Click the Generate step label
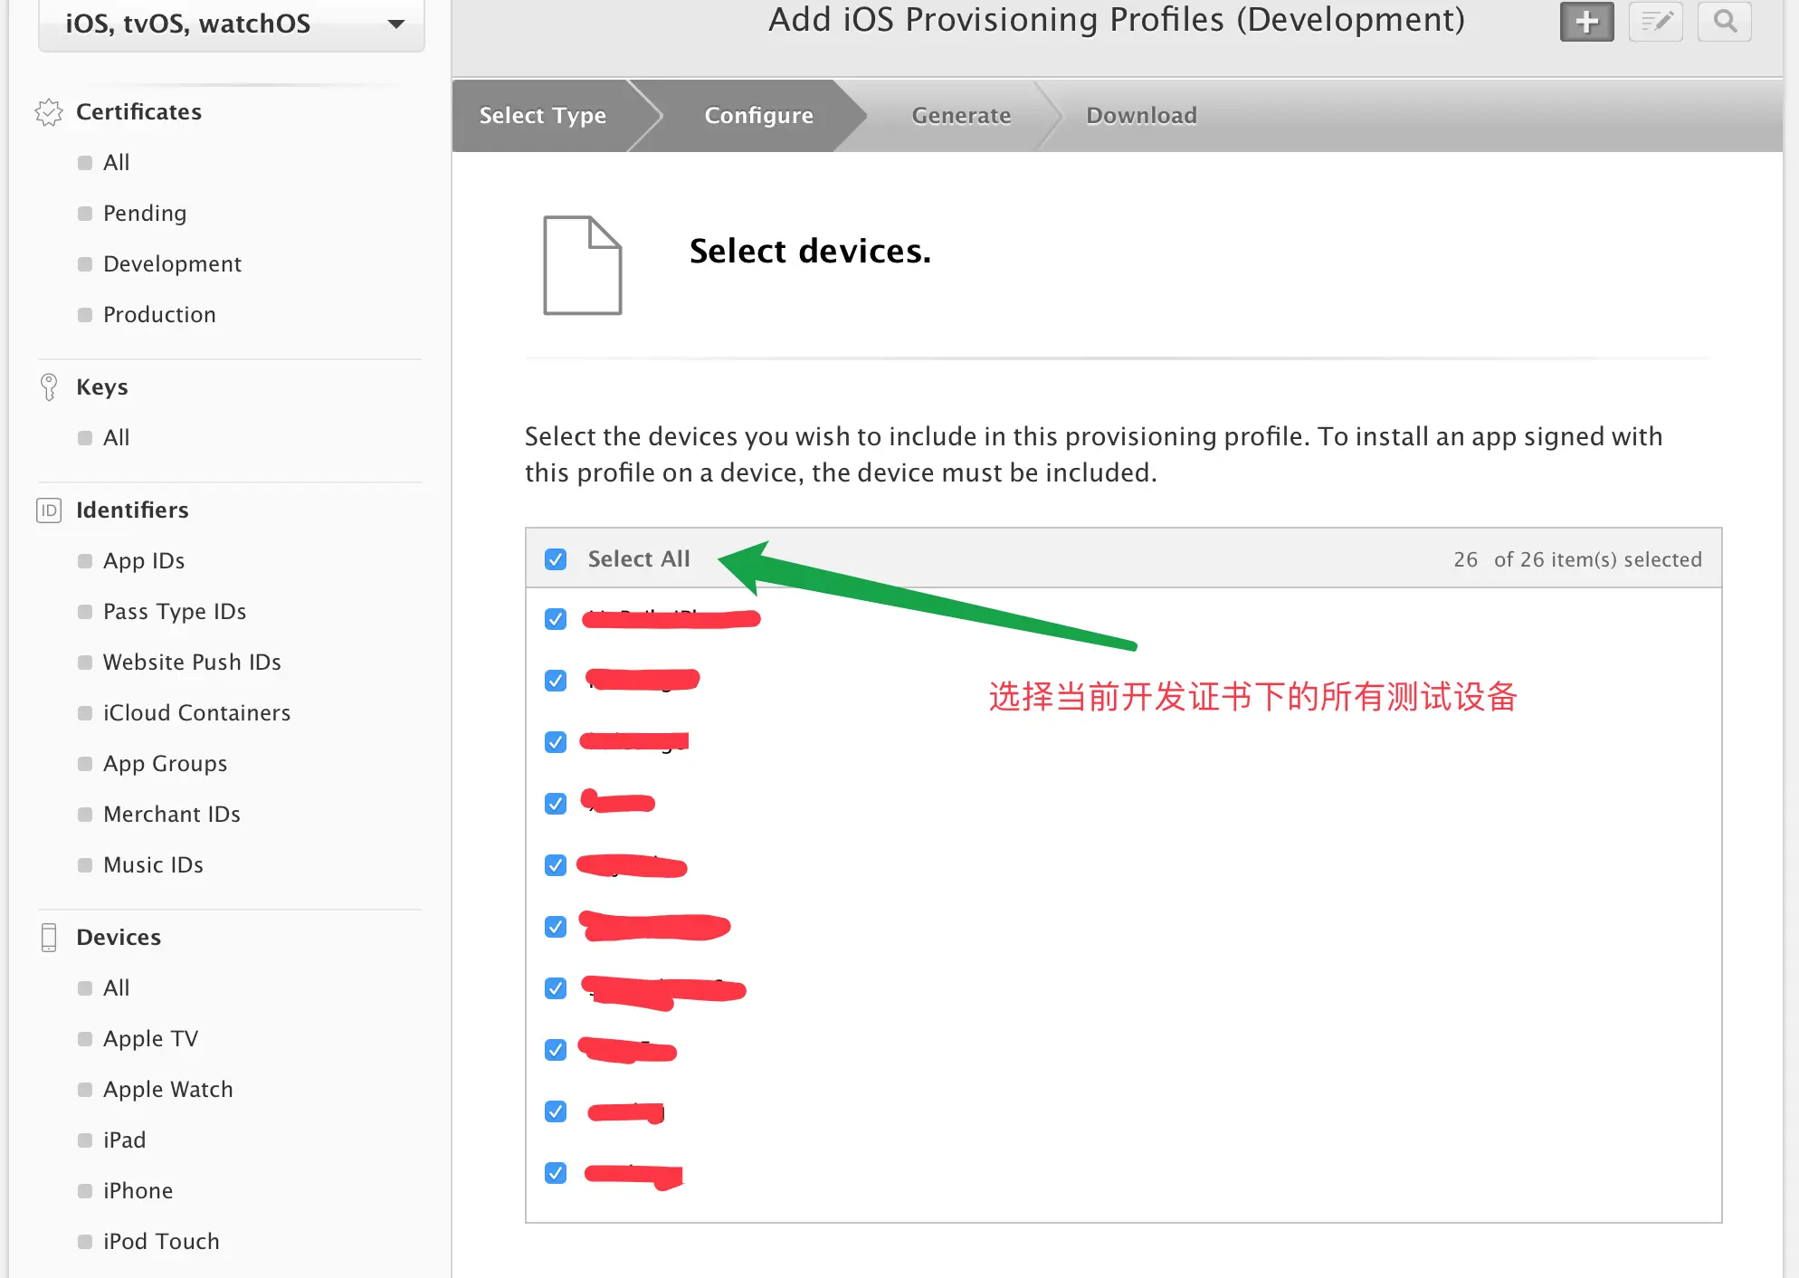Image resolution: width=1799 pixels, height=1278 pixels. click(961, 116)
